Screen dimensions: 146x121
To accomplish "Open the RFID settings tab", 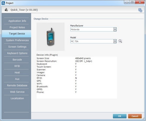I will pos(17,66).
